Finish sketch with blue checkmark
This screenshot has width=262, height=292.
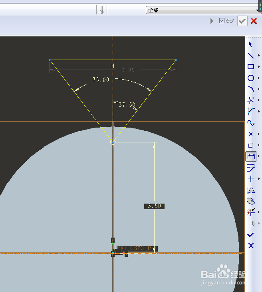(251, 235)
